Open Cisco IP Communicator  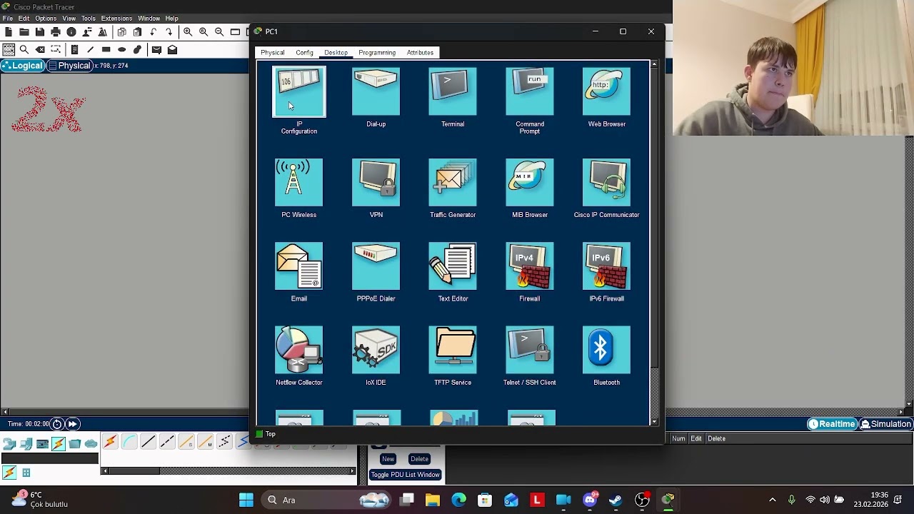point(606,183)
